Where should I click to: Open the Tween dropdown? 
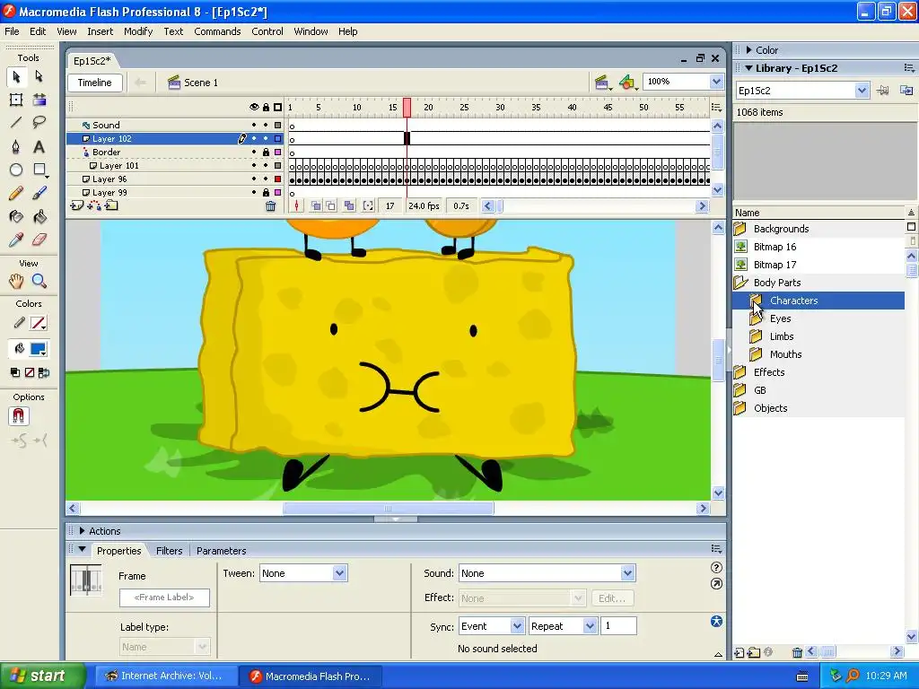[339, 573]
